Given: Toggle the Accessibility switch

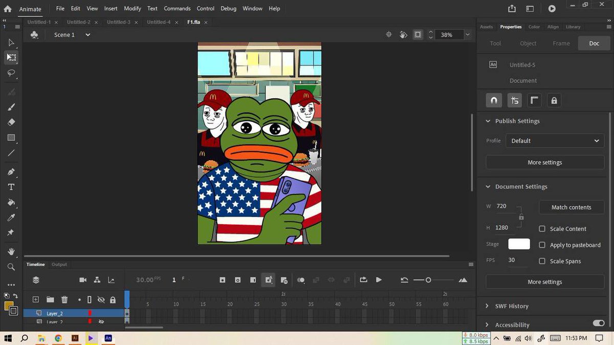Looking at the screenshot, I should point(598,324).
